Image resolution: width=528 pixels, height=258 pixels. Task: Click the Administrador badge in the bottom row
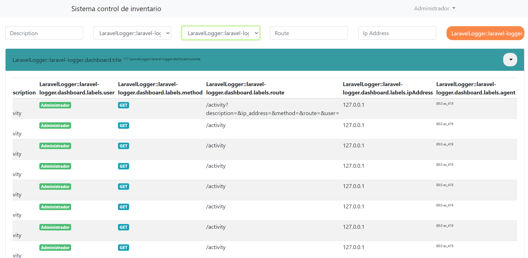(55, 247)
